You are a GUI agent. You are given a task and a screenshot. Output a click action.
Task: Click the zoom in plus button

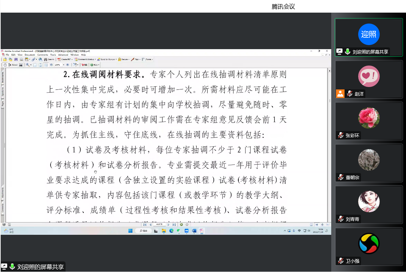[x=68, y=65]
